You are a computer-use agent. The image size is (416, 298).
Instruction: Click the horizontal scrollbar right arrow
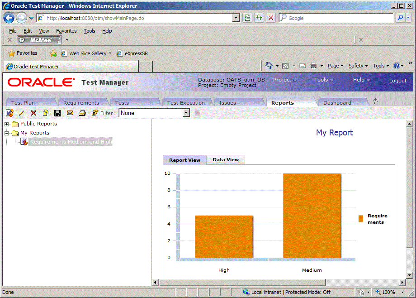402,282
